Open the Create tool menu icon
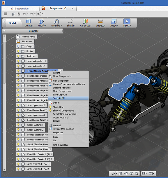Viewport: 168px width, 178px height. (x=29, y=21)
